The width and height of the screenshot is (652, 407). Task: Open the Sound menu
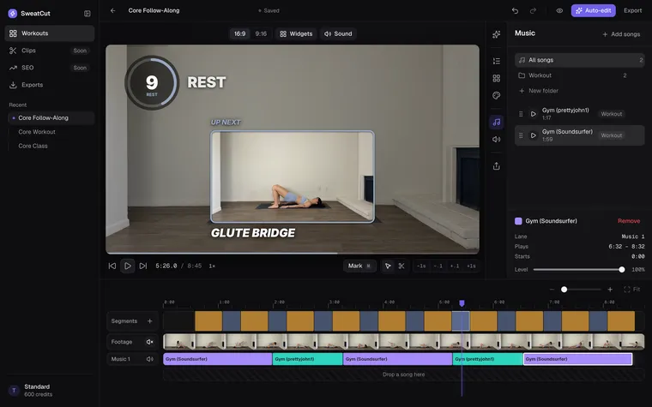coord(338,34)
